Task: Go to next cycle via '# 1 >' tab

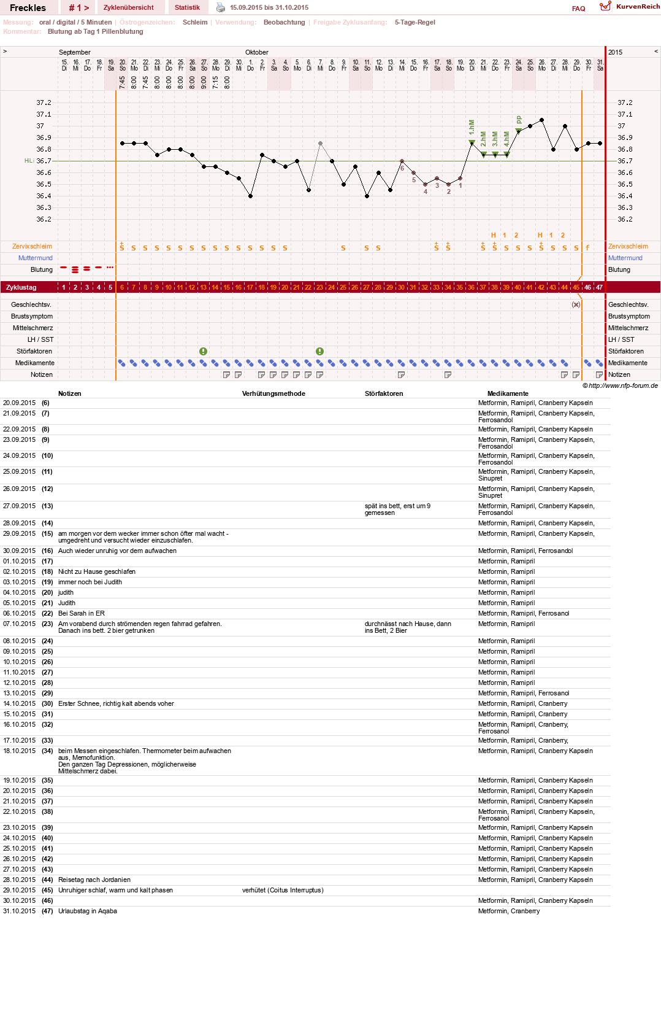Action: tap(78, 7)
